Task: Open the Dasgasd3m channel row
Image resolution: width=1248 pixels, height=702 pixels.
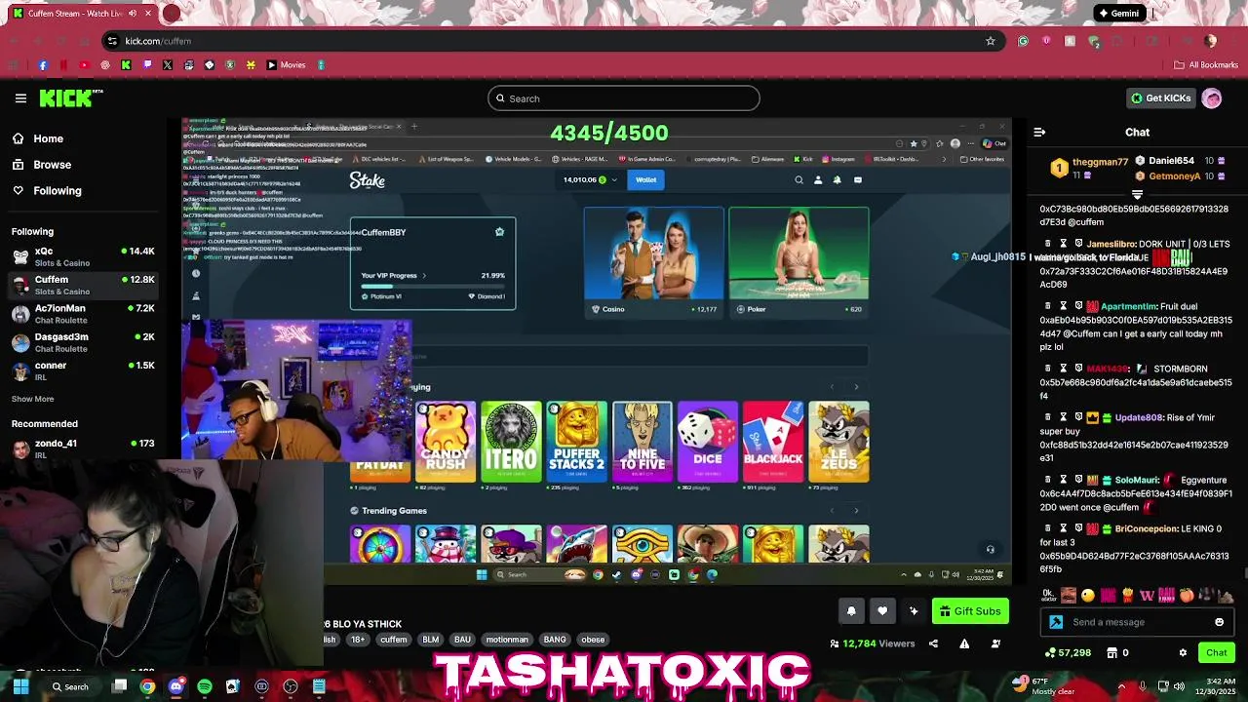Action: (x=83, y=342)
